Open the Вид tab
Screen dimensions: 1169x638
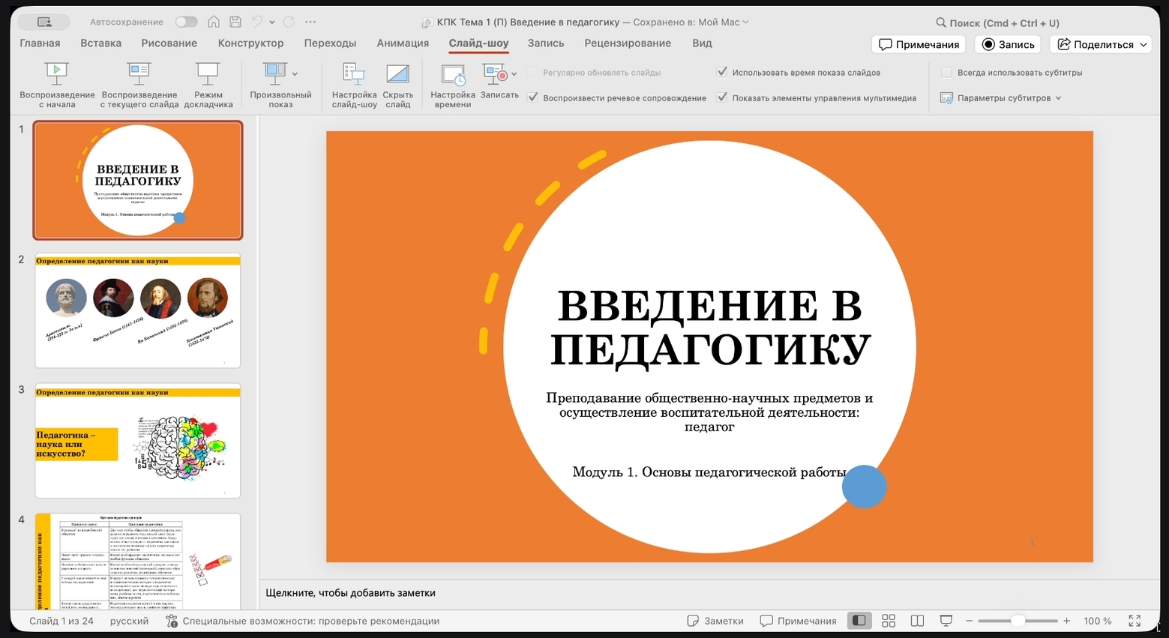702,43
